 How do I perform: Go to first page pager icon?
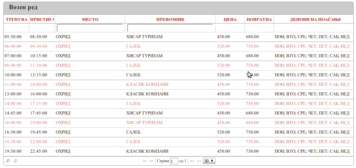pos(144,161)
